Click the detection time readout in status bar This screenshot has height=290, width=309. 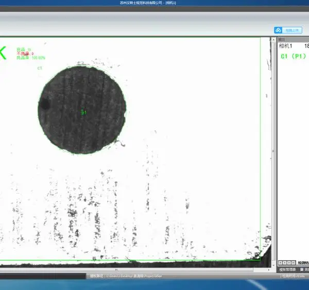point(293,276)
